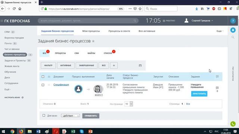Click the ПРИМЕНИТЬ button
This screenshot has width=239, height=134.
click(x=91, y=116)
